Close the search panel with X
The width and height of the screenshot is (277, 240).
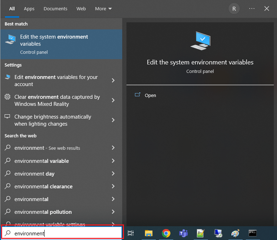(267, 8)
